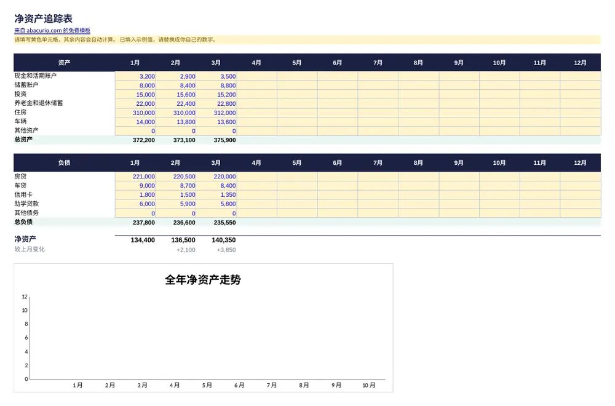Select the 净资产 January value 134,400
The width and height of the screenshot is (615, 406).
click(143, 240)
